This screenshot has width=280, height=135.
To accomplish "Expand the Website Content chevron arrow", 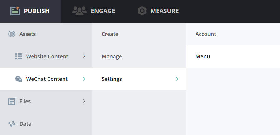I will [x=84, y=56].
